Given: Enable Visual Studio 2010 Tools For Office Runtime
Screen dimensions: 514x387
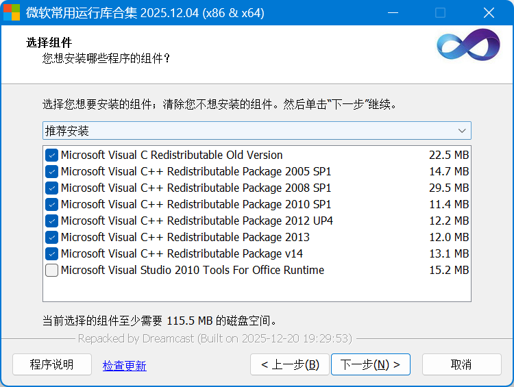Looking at the screenshot, I should 52,270.
